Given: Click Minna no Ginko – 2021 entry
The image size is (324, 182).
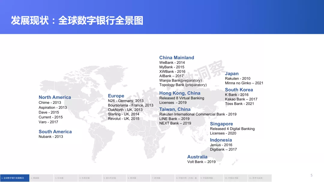Looking at the screenshot, I should click(244, 83).
